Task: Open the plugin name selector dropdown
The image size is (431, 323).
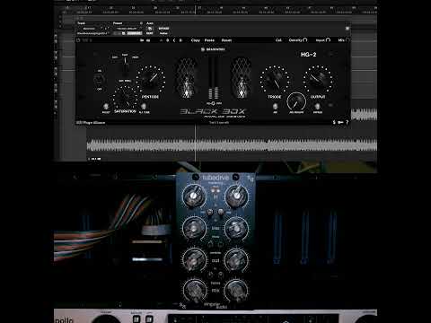Action: pos(93,33)
